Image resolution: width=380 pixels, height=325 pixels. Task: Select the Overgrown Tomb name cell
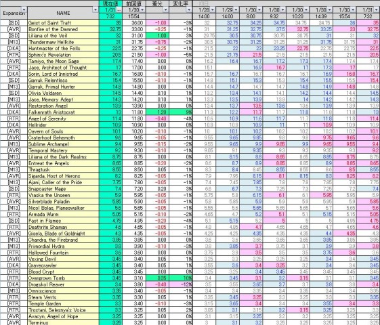(63, 278)
